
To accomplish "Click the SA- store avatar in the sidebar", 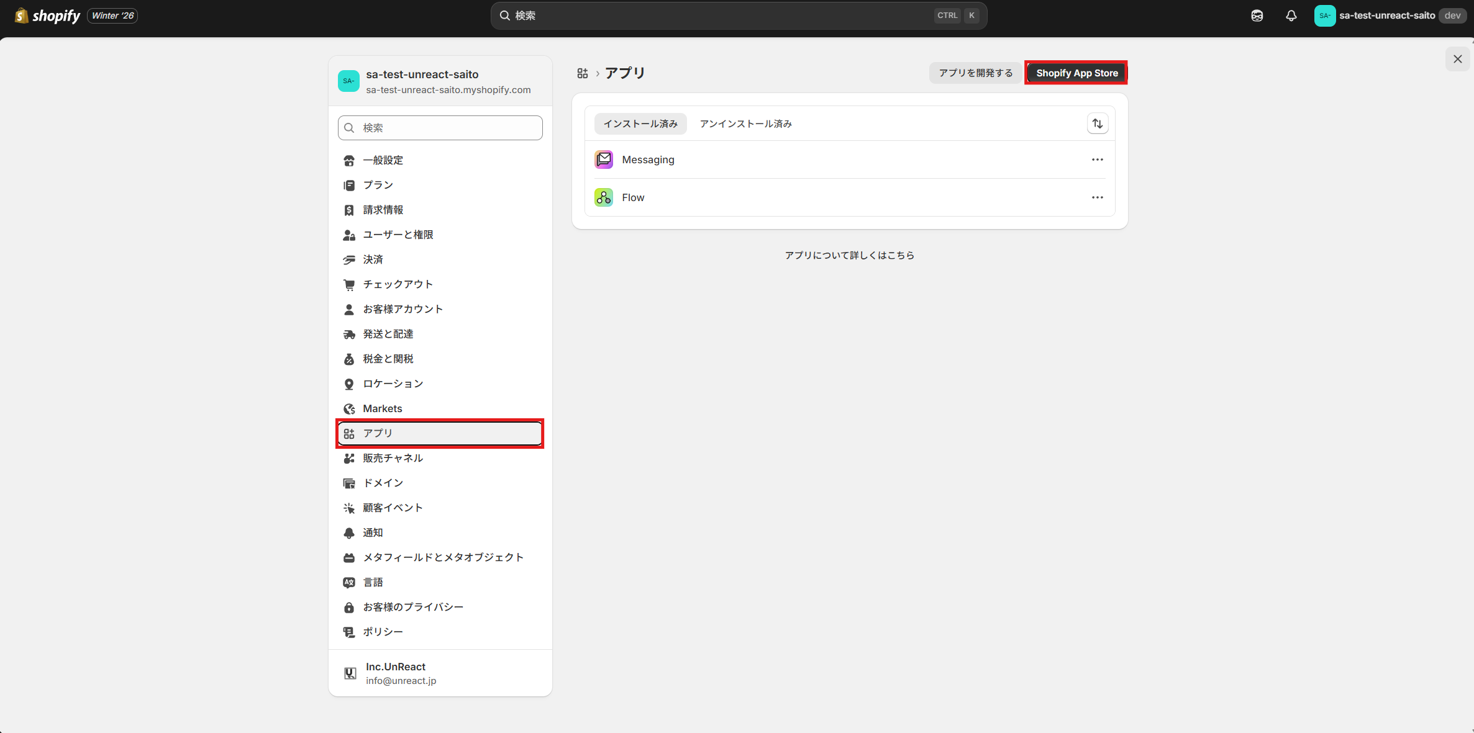I will tap(348, 81).
